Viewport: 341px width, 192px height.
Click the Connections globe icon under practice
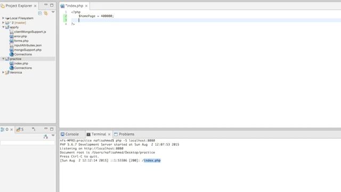[x=12, y=68]
